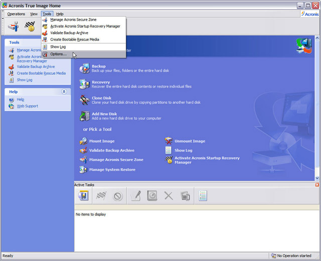
Task: Click the Recovery icon in main pane
Action: tap(85, 84)
